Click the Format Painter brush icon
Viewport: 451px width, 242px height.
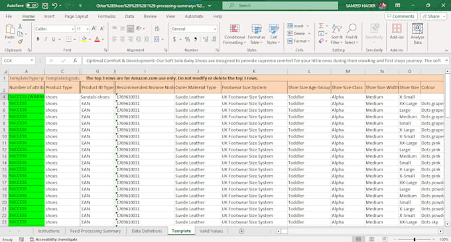[20, 42]
